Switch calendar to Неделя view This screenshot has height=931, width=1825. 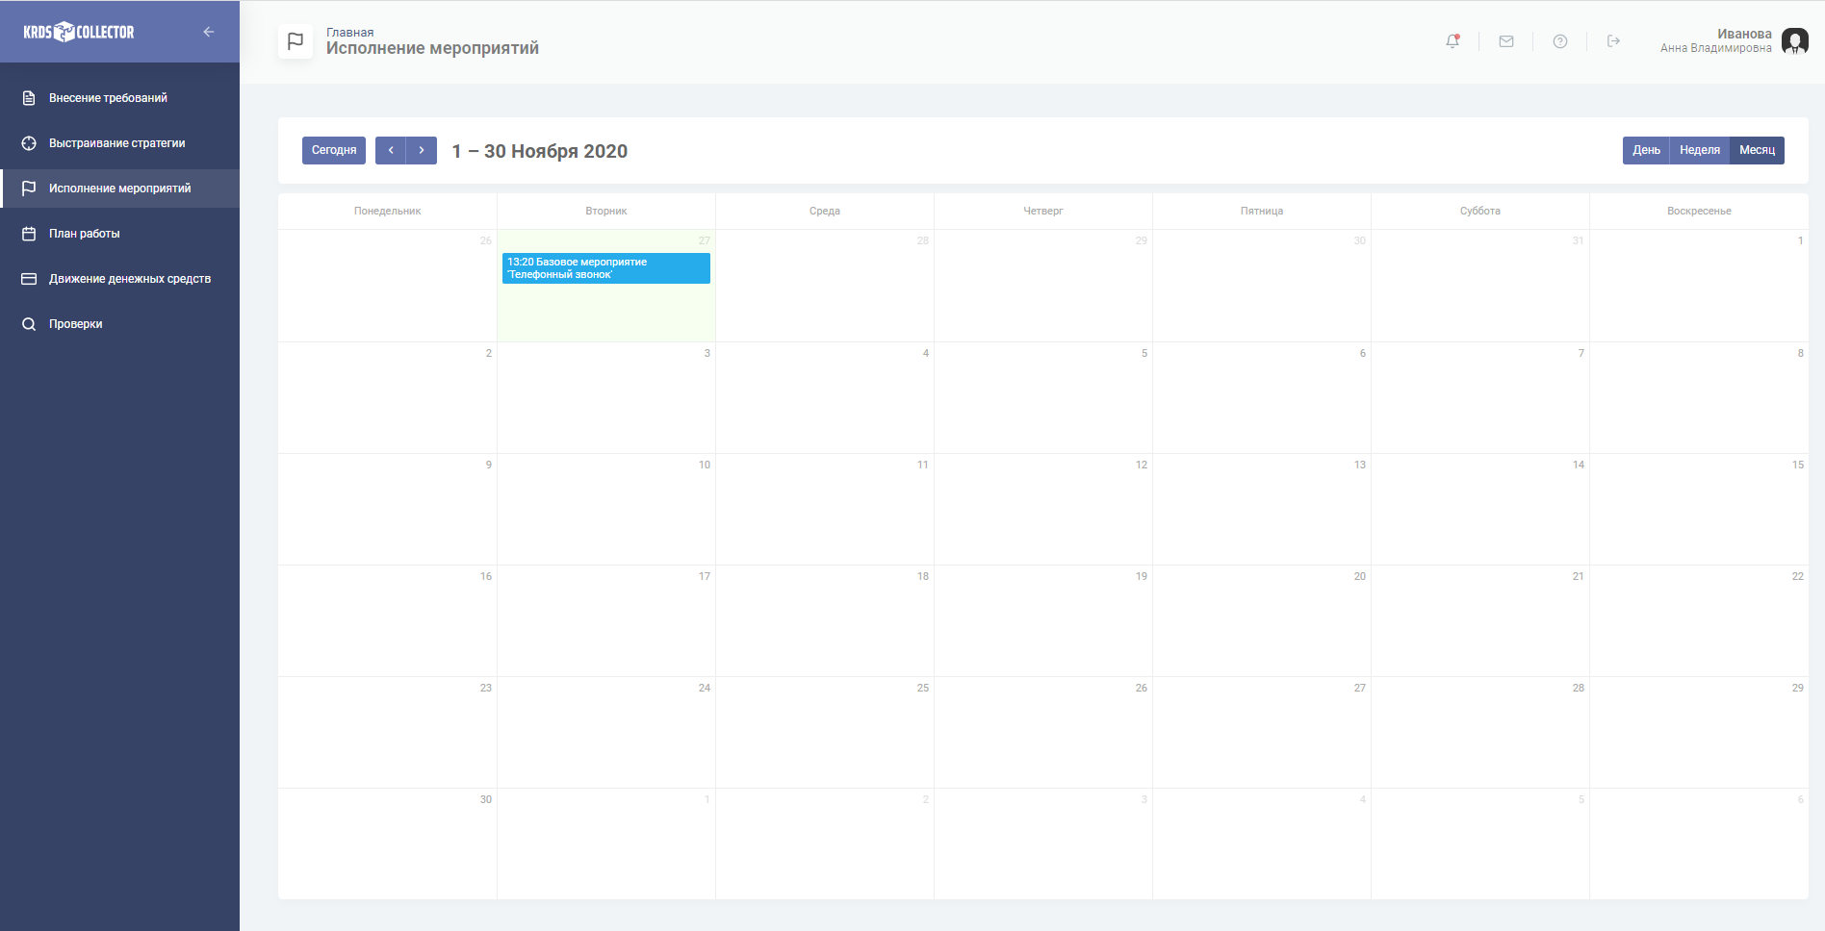(1699, 150)
